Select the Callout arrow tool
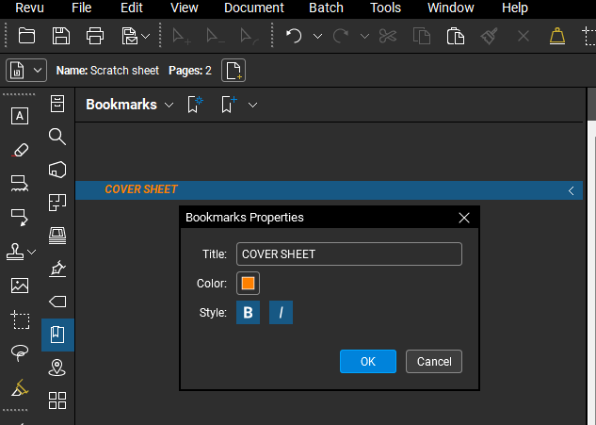596x425 pixels. (x=20, y=218)
